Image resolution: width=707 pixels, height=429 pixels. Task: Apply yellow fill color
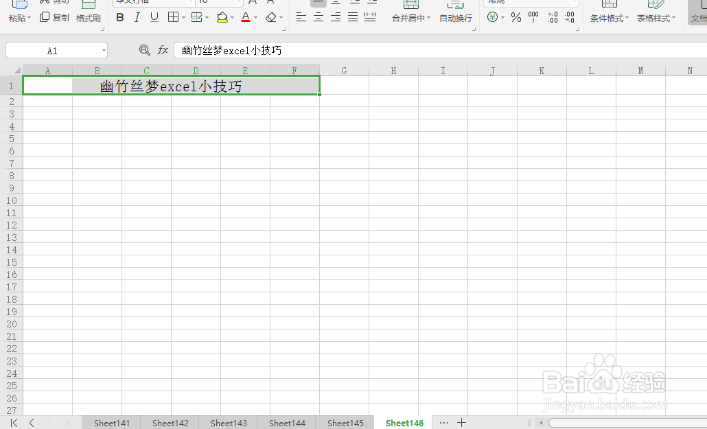pyautogui.click(x=222, y=18)
